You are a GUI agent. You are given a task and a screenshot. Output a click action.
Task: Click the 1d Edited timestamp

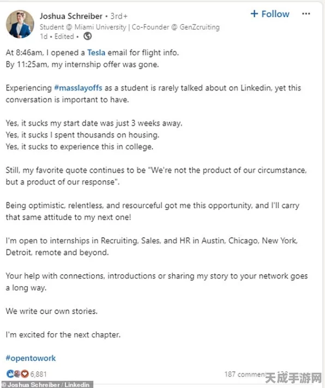pyautogui.click(x=57, y=37)
